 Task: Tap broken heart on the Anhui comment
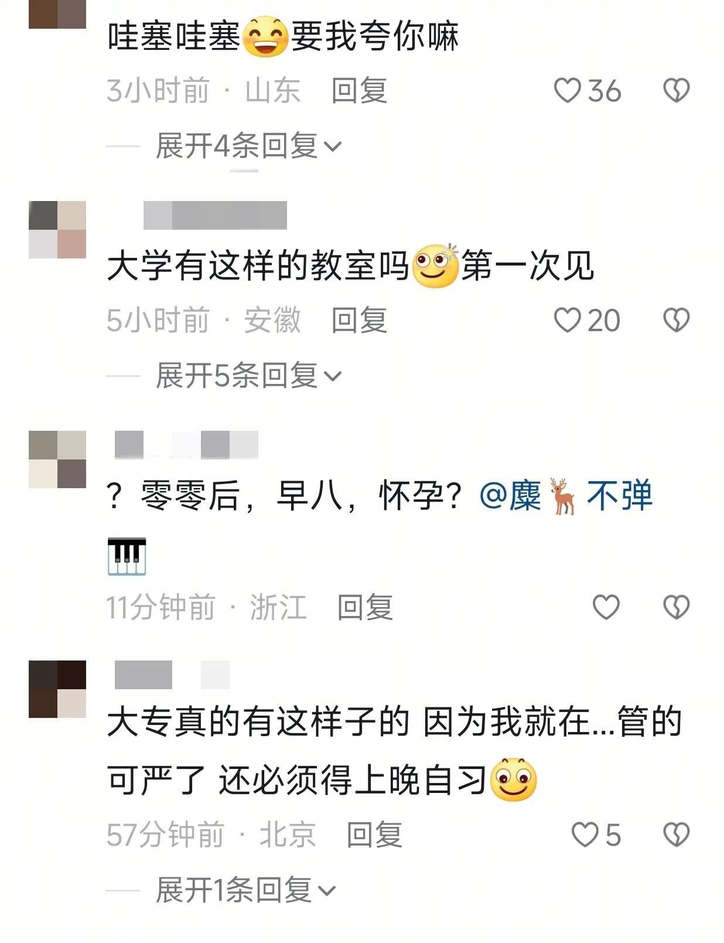point(676,320)
